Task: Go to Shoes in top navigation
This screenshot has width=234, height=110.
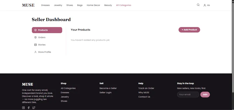Action: click(70, 5)
